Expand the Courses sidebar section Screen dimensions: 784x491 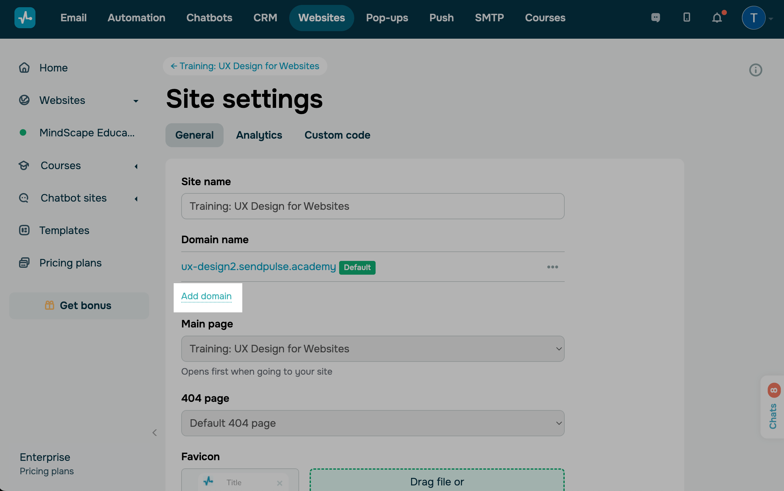(136, 166)
